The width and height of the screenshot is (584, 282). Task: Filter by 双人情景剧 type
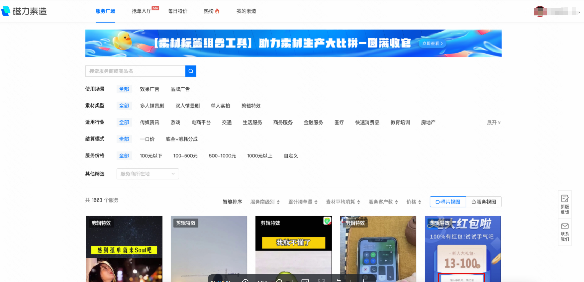[188, 106]
